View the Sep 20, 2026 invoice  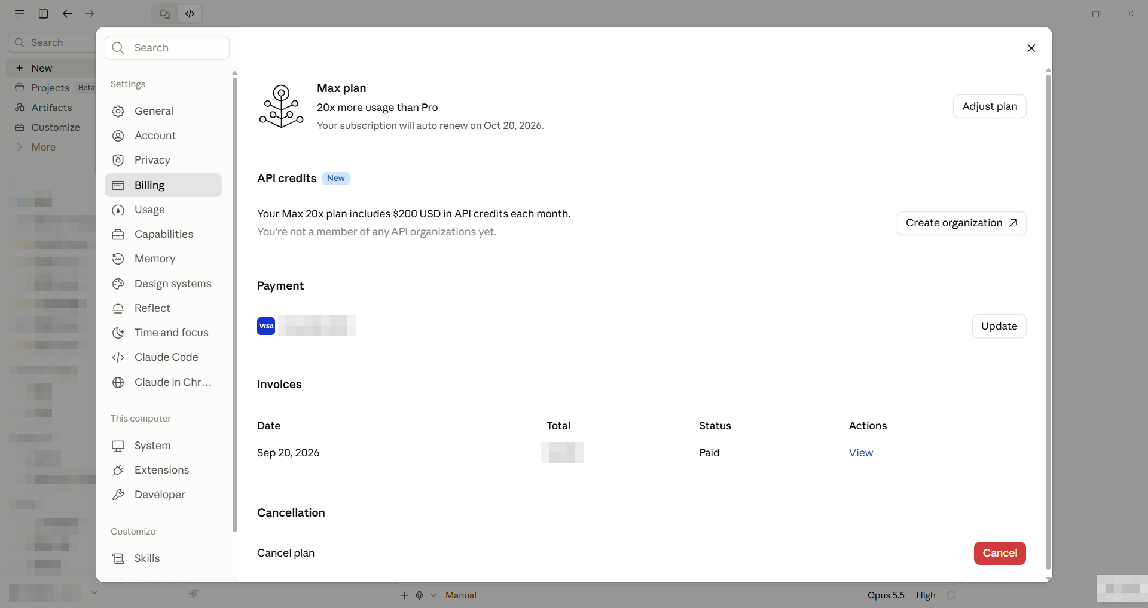(x=861, y=453)
